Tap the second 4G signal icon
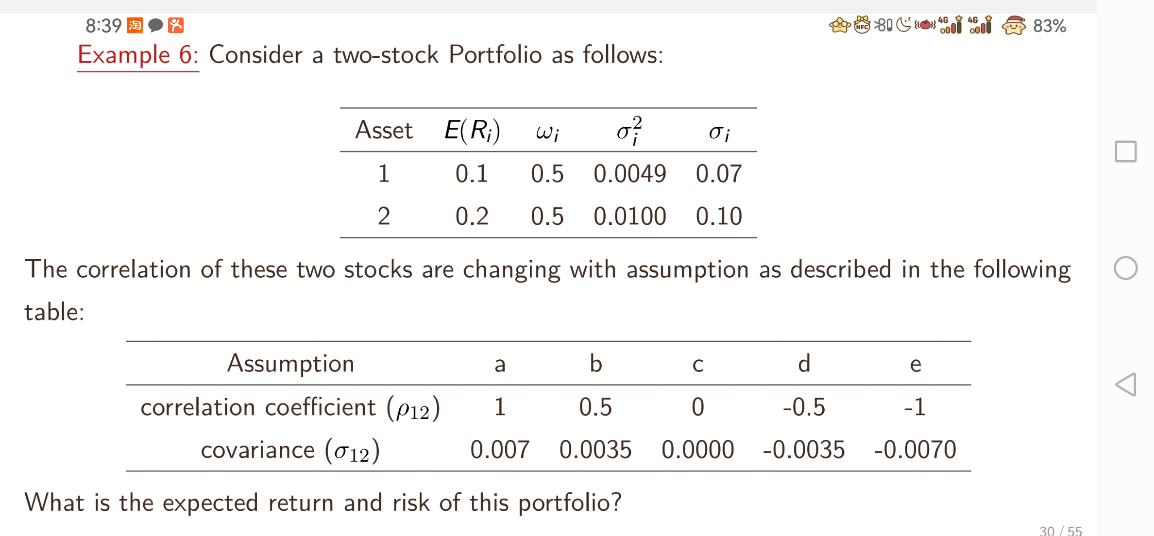This screenshot has height=536, width=1154. pyautogui.click(x=980, y=25)
